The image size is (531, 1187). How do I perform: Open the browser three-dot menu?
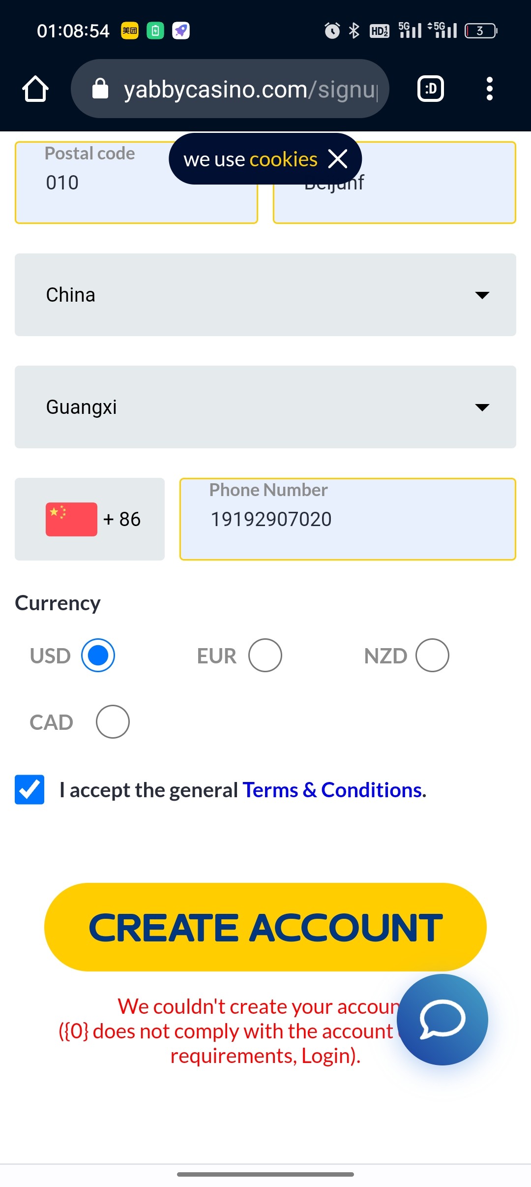click(489, 89)
